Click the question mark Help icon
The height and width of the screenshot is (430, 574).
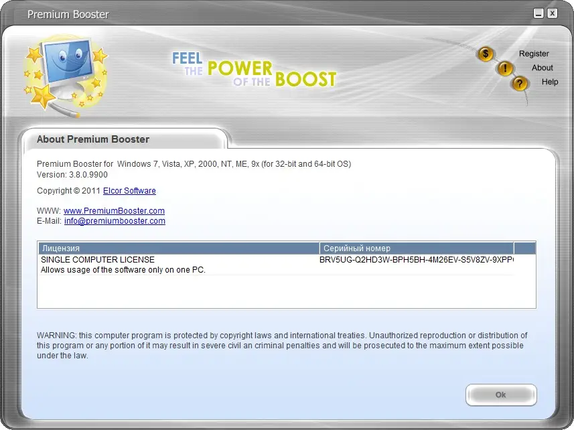click(519, 84)
